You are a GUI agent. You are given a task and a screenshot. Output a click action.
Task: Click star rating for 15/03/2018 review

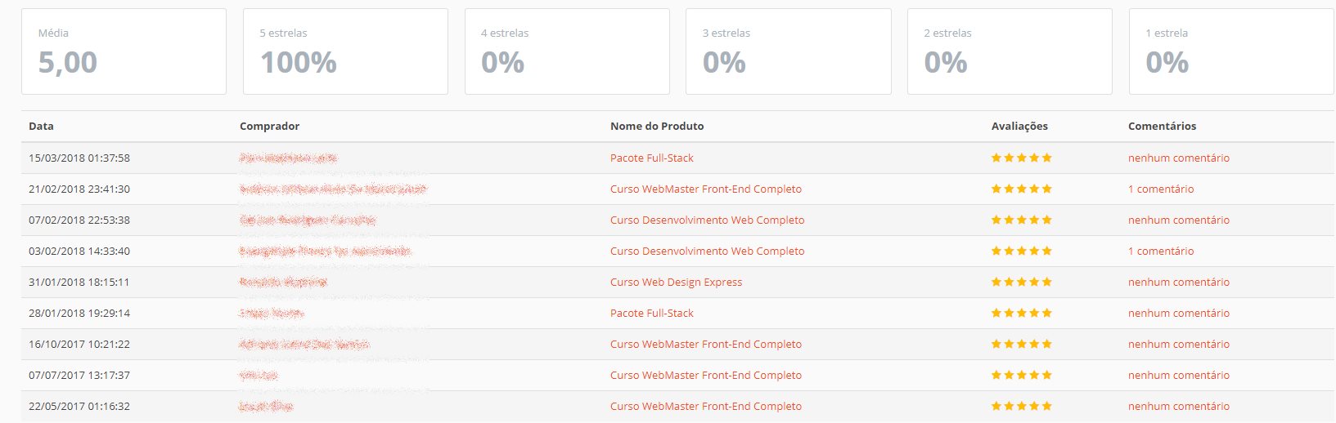(x=1021, y=158)
